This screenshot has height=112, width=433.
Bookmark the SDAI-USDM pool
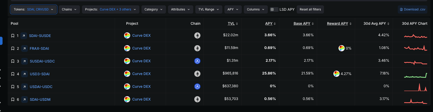pyautogui.click(x=13, y=99)
